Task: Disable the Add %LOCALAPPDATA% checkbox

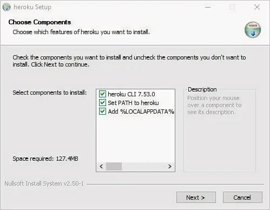Action: click(103, 111)
